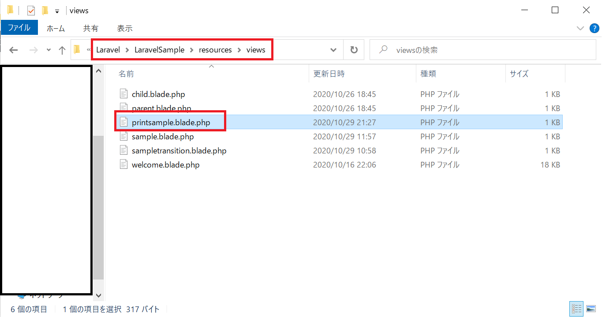The height and width of the screenshot is (317, 602).
Task: Switch to large icons view layout icon
Action: pyautogui.click(x=591, y=309)
